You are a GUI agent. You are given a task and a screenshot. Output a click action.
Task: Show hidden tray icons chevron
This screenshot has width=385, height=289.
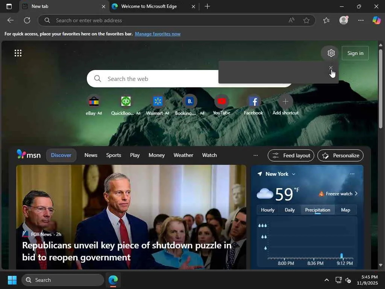(327, 280)
